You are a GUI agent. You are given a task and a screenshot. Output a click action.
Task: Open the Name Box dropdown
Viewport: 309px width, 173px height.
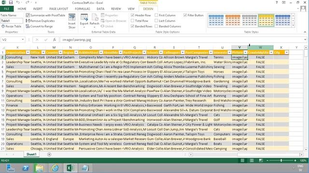click(23, 39)
